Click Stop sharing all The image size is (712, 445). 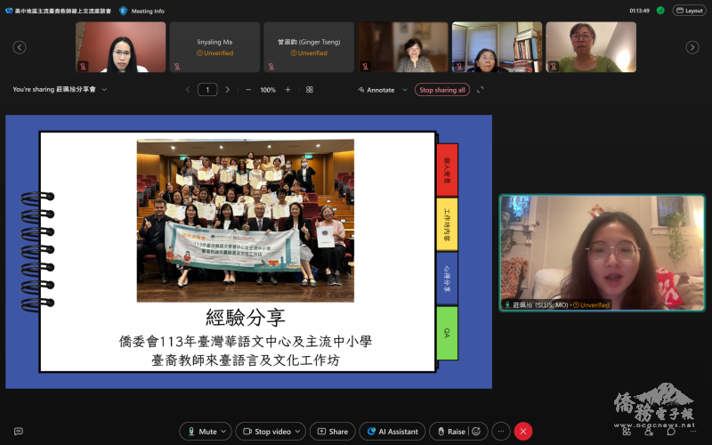tap(442, 90)
